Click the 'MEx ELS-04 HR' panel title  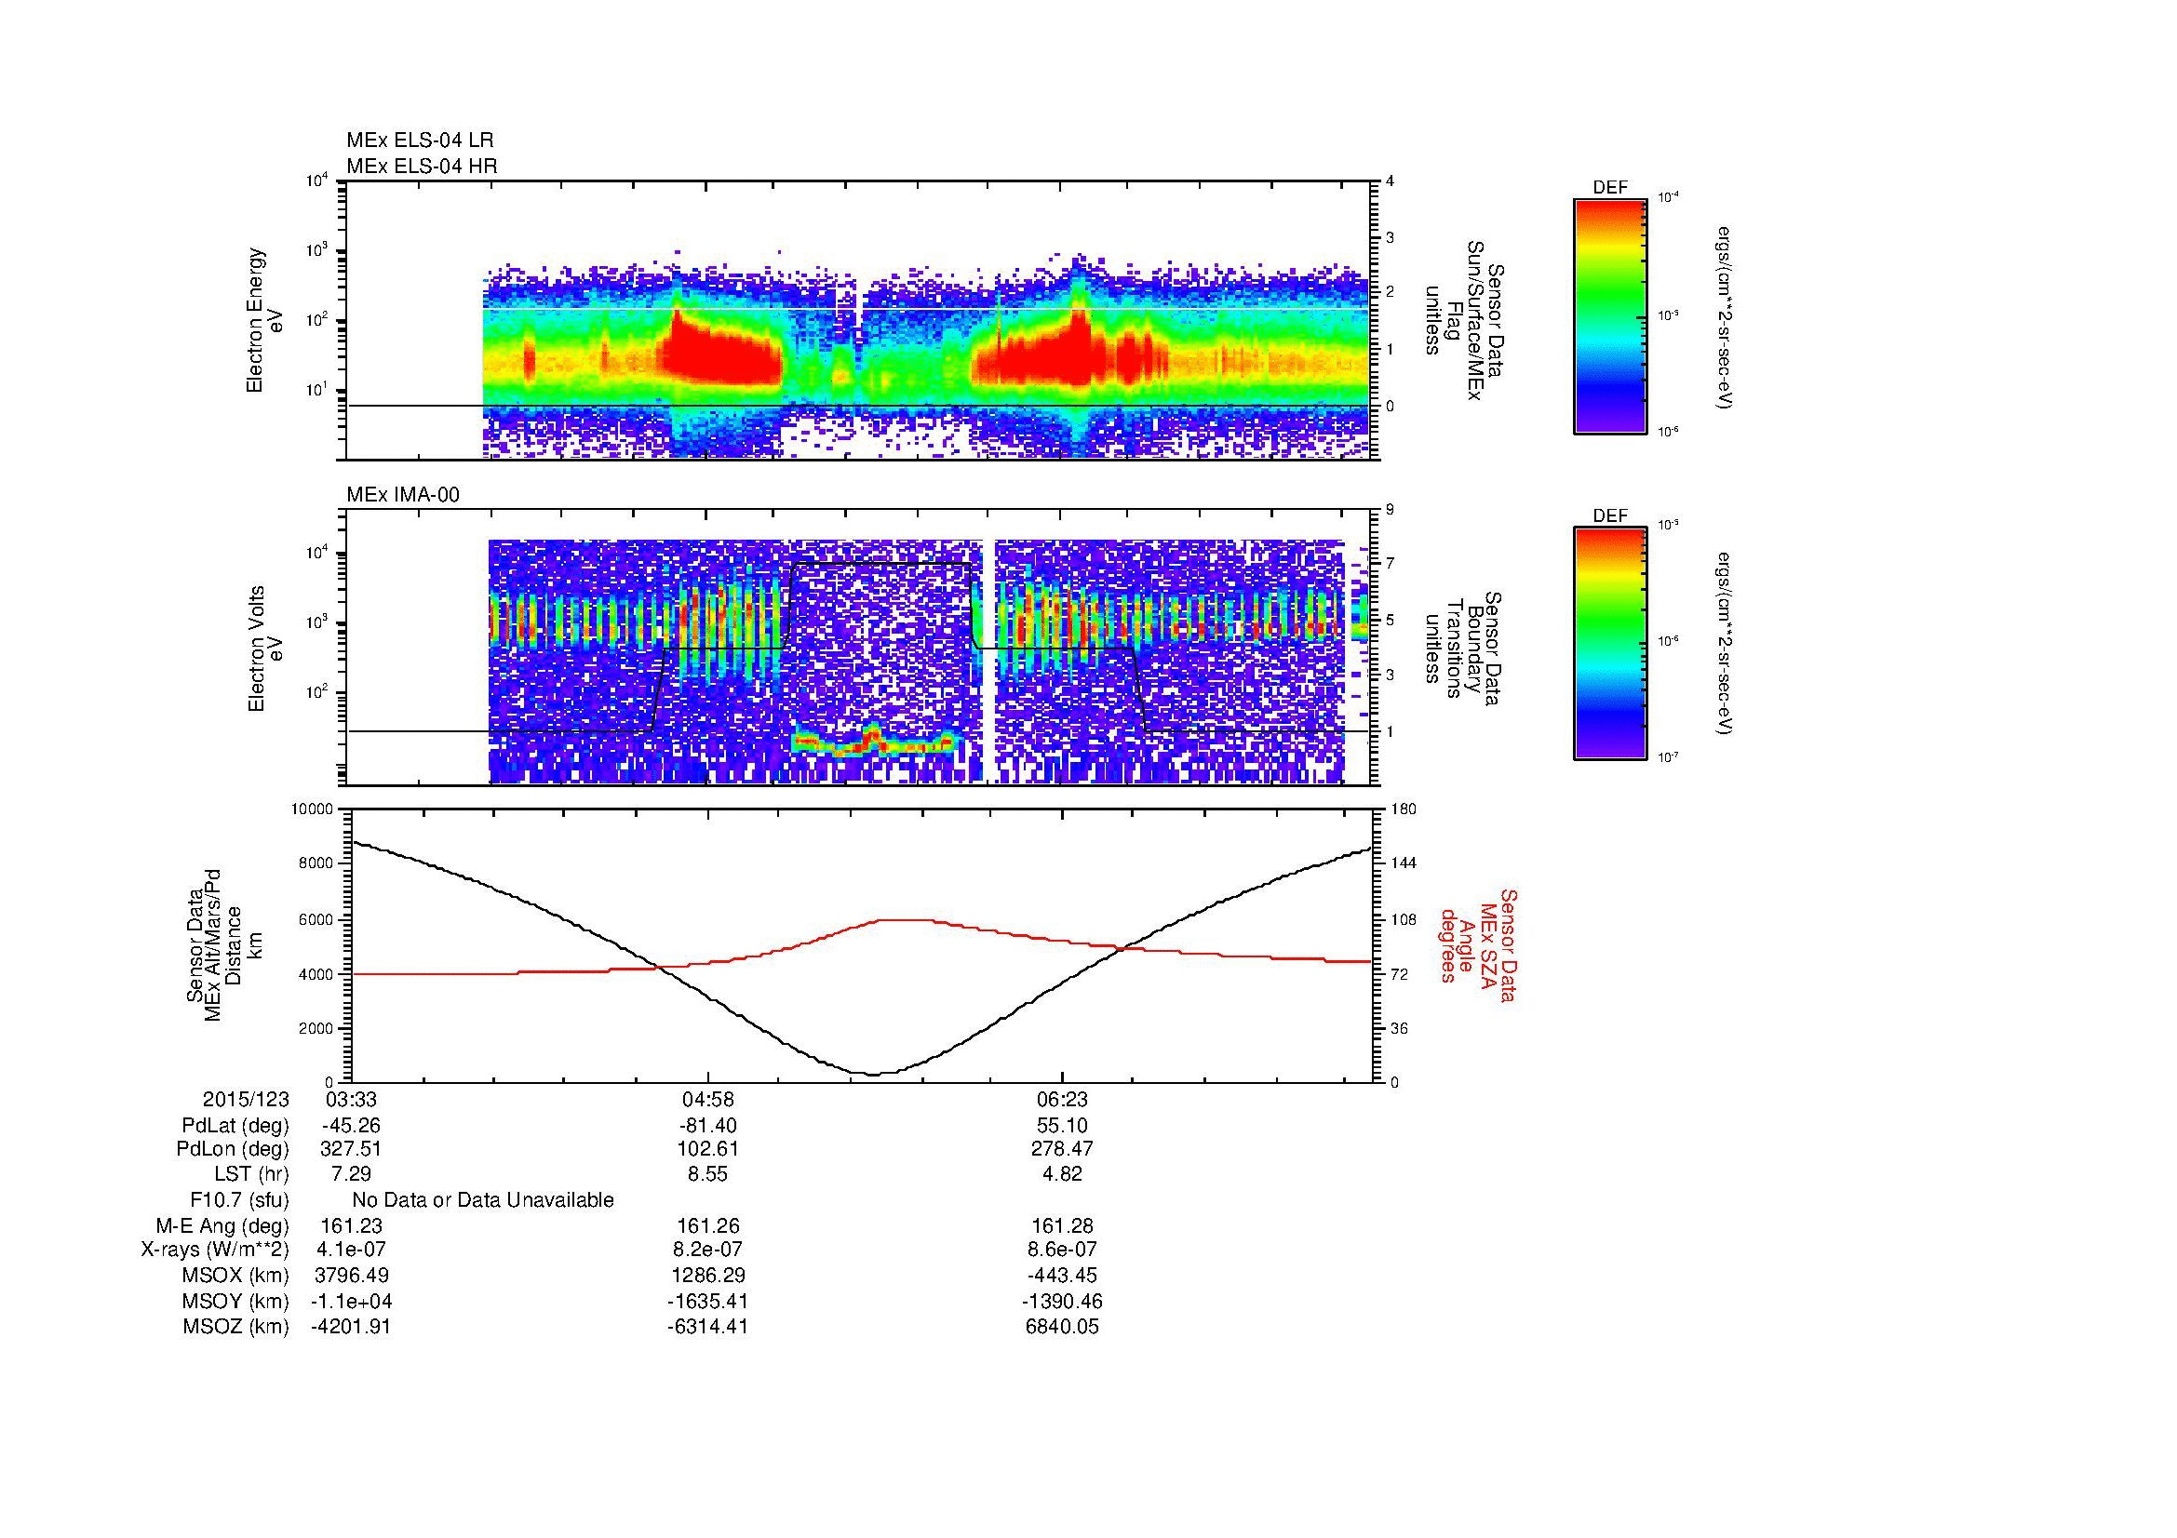click(422, 167)
